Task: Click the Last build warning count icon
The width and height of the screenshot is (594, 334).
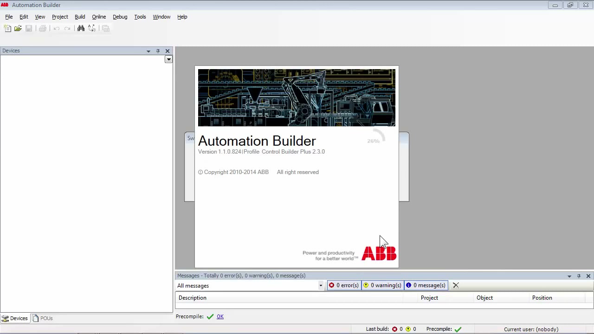Action: coord(408,329)
